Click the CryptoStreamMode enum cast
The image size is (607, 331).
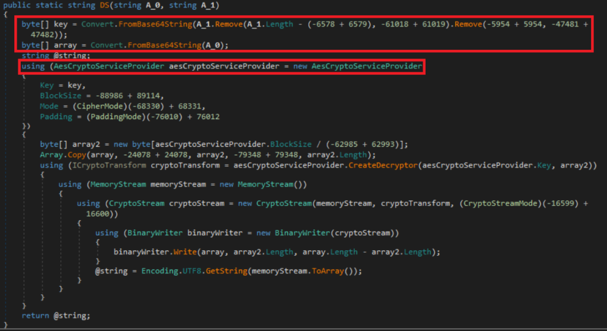tap(529, 203)
